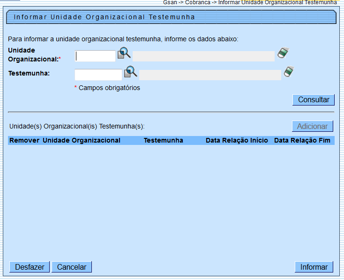Click the search icon beside Unidade Organizacional field
This screenshot has height=280, width=344.
[124, 53]
